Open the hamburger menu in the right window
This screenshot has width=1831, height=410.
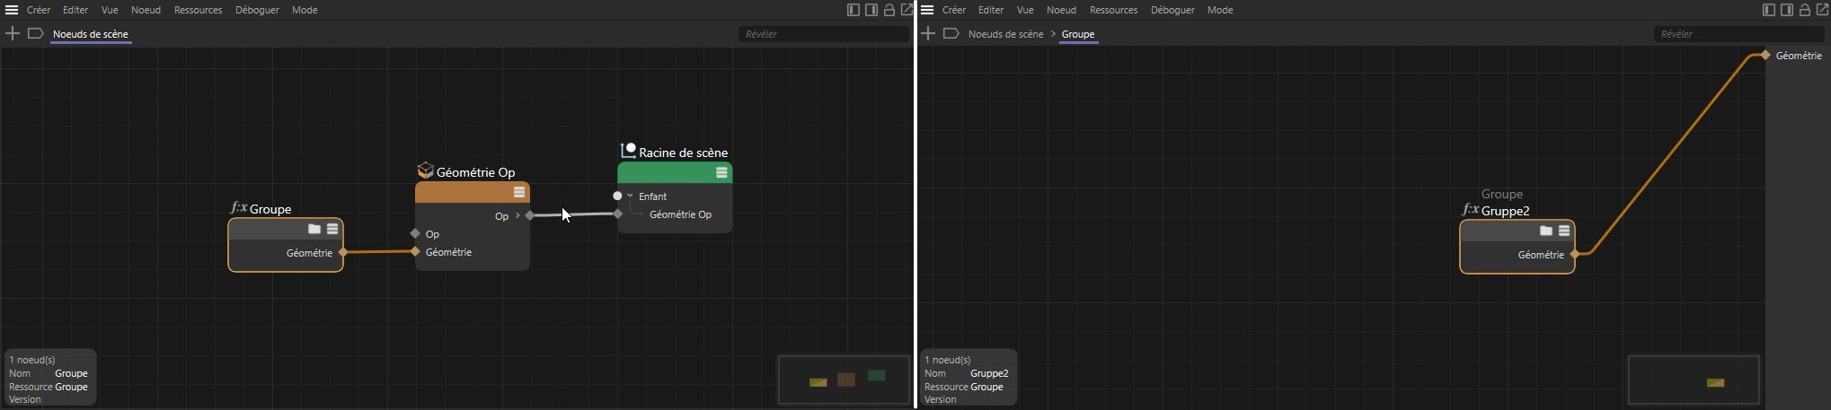[927, 10]
